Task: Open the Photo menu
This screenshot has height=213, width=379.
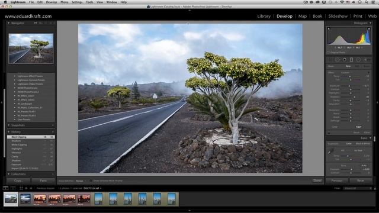Action: (x=64, y=2)
